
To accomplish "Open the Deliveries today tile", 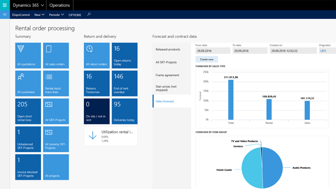I will pyautogui.click(x=125, y=111).
